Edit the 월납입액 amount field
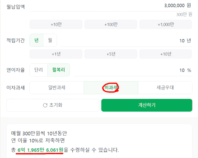Screen dimensions: 198x158 pos(111,6)
